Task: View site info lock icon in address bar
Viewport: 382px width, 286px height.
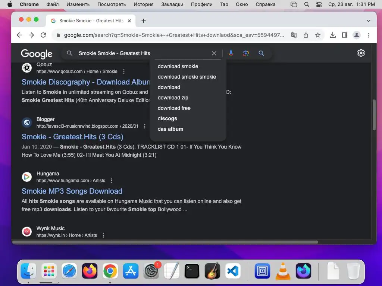Action: pos(58,35)
